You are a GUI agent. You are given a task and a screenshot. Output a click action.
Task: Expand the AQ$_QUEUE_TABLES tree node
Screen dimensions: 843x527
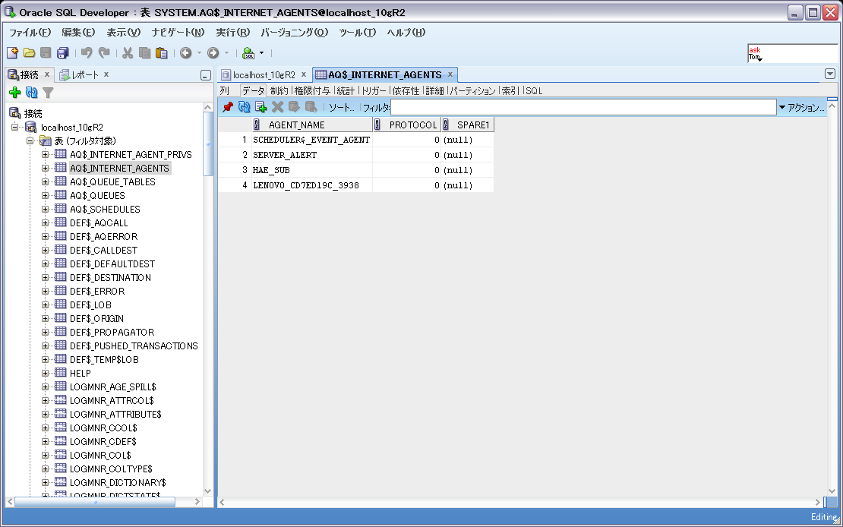45,181
